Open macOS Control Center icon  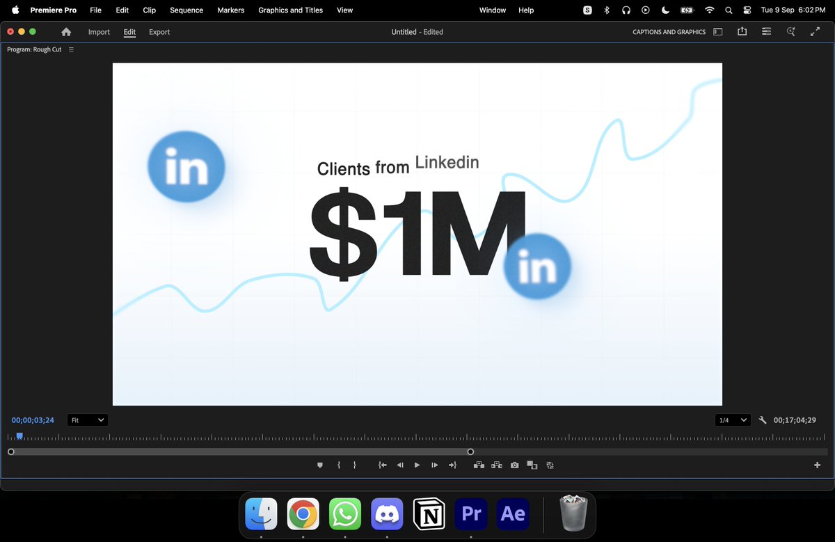[747, 10]
